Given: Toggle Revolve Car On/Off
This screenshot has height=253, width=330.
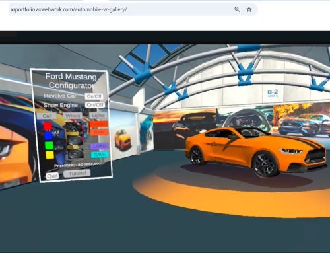Looking at the screenshot, I should [94, 96].
